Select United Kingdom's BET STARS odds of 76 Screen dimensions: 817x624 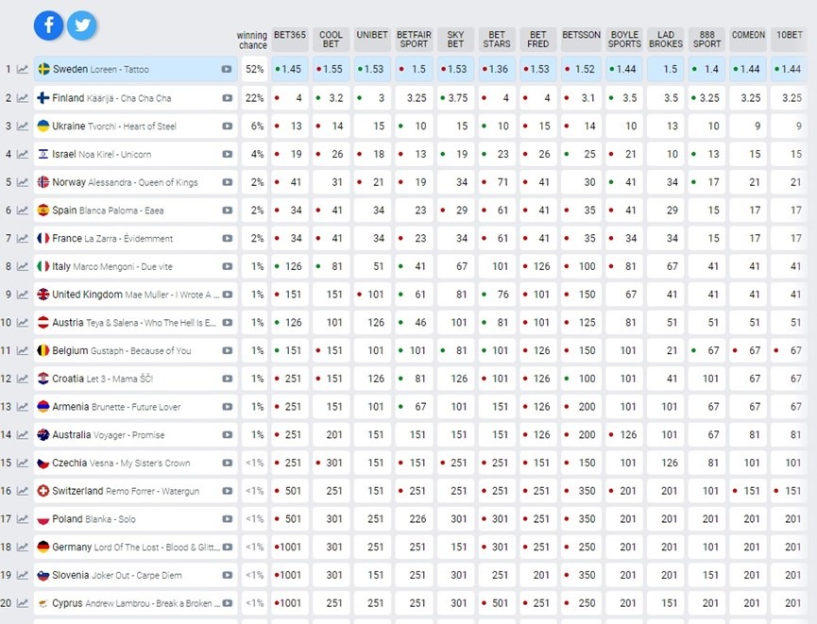point(497,295)
